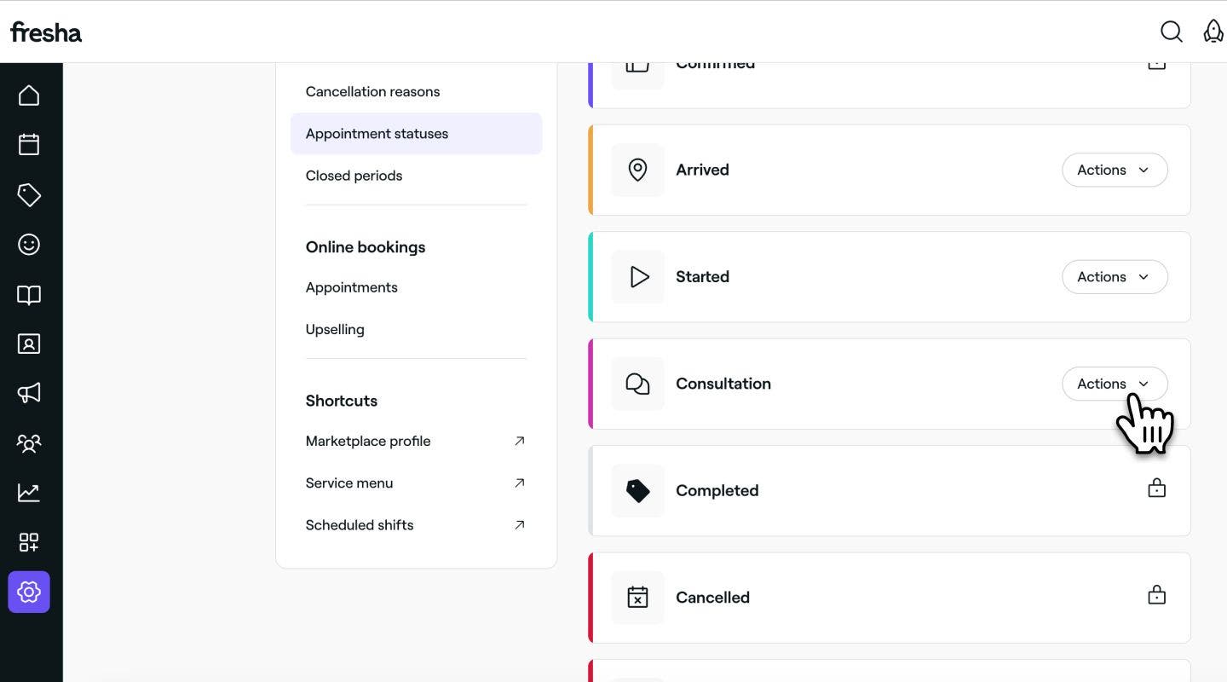
Task: Open the Online profile icon in sidebar
Action: (29, 344)
